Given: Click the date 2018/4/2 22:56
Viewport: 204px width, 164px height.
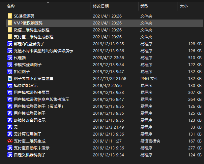Looking at the screenshot, I should click(107, 85).
